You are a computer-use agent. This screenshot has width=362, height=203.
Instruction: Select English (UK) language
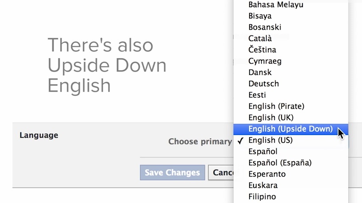[x=271, y=117]
